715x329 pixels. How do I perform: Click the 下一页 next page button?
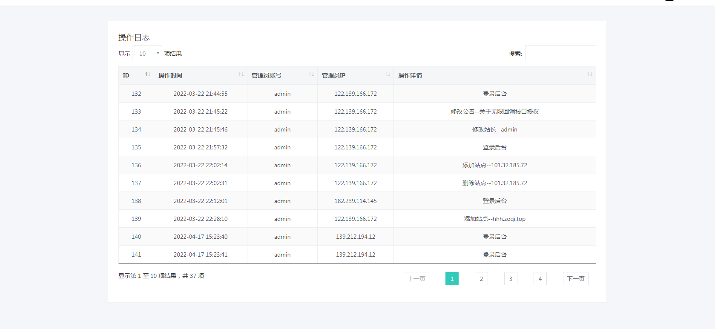[575, 279]
